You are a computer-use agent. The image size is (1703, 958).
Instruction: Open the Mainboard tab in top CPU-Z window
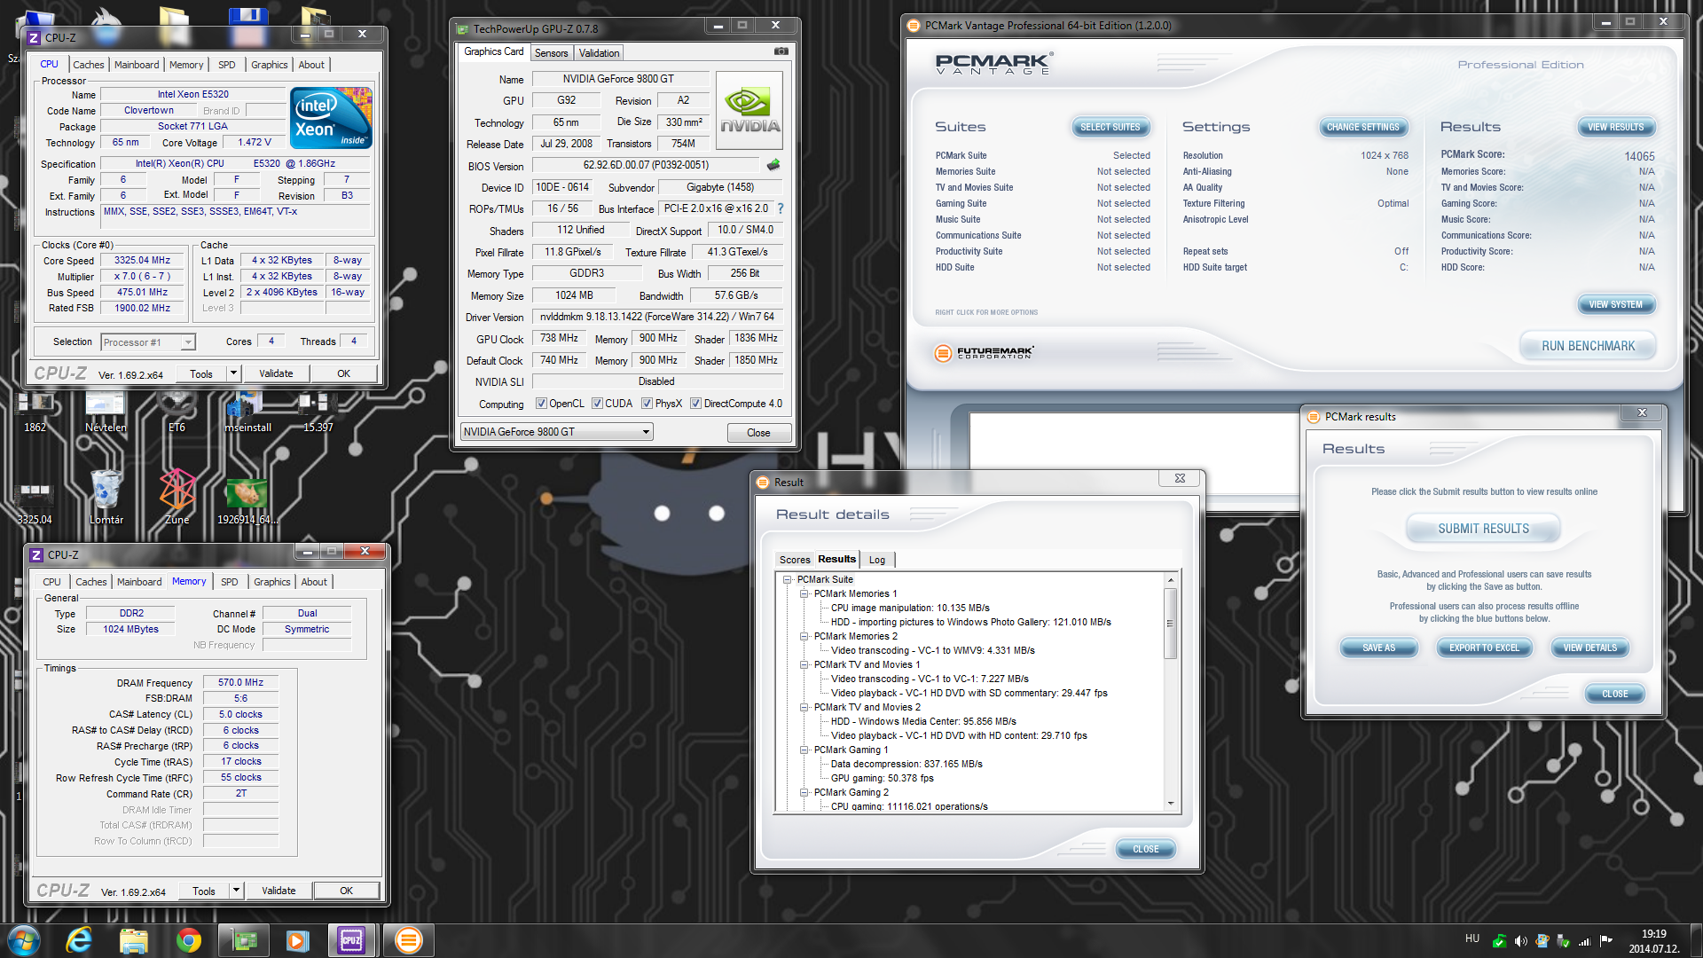click(x=137, y=65)
